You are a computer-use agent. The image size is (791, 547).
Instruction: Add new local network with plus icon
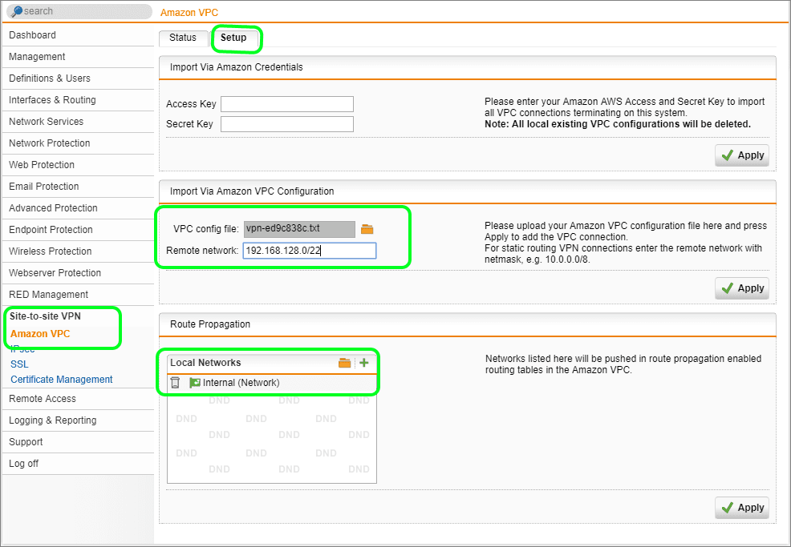364,363
